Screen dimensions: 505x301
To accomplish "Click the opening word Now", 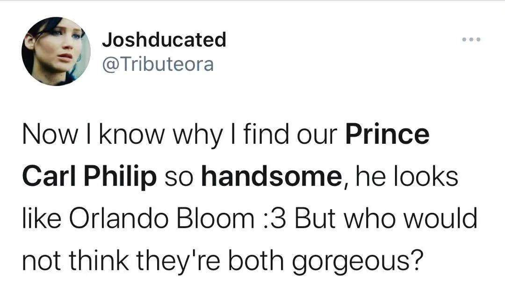I will pyautogui.click(x=50, y=134).
